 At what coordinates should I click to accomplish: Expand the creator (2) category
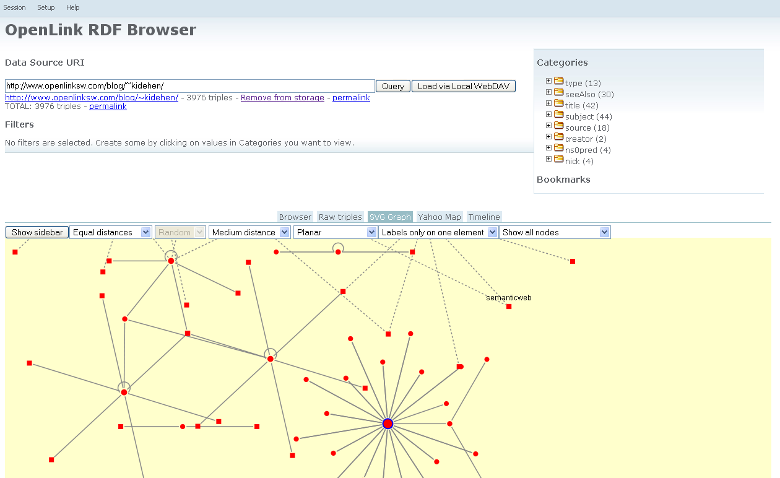(548, 136)
